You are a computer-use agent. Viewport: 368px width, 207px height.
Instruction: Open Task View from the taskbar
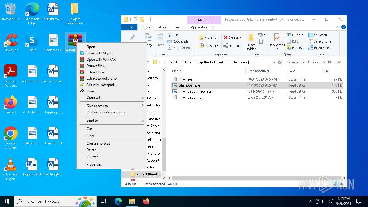point(103,201)
